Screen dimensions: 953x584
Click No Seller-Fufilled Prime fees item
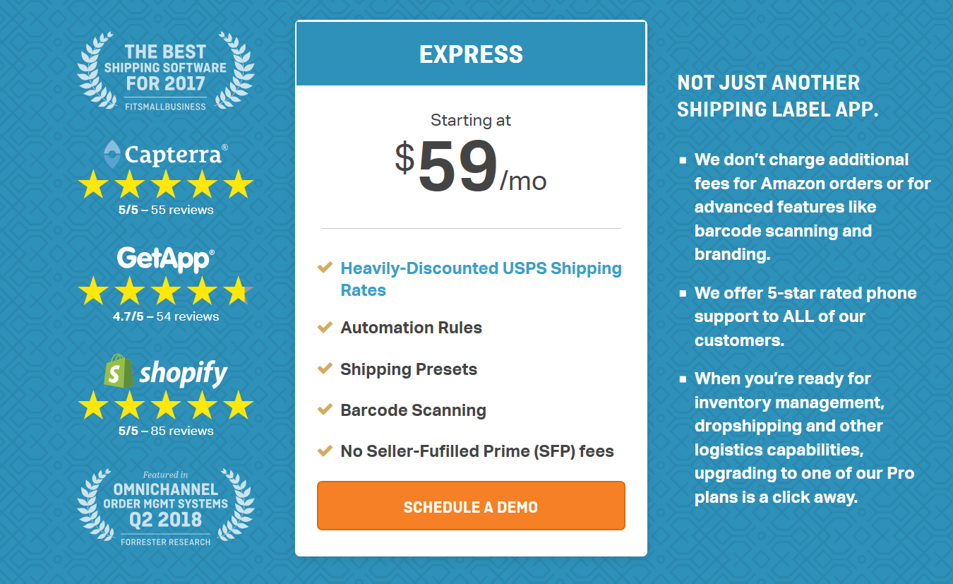[477, 451]
